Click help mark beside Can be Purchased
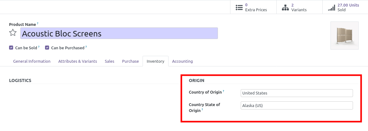The image size is (368, 131). point(86,47)
